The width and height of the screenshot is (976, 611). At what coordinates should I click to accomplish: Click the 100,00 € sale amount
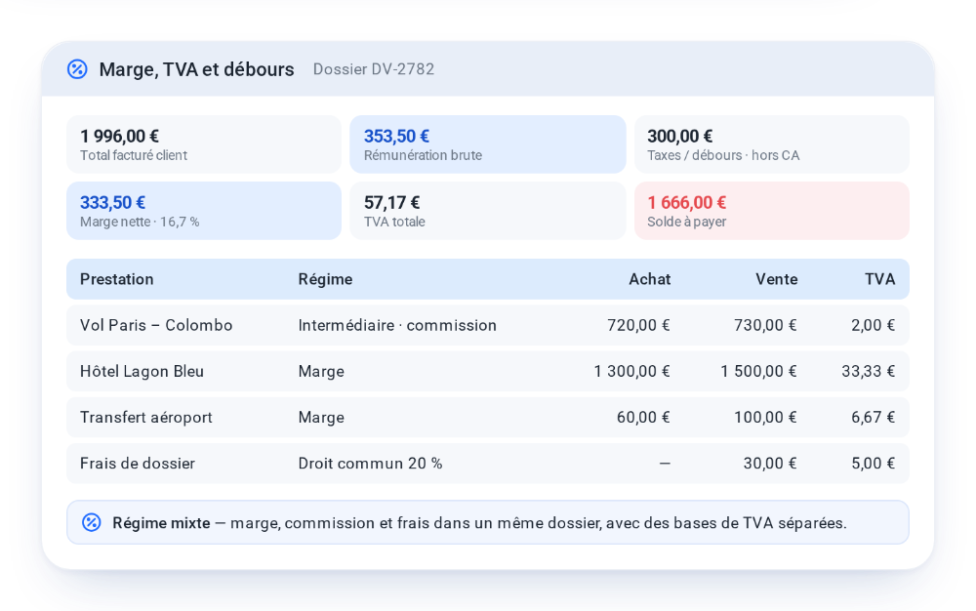[765, 418]
